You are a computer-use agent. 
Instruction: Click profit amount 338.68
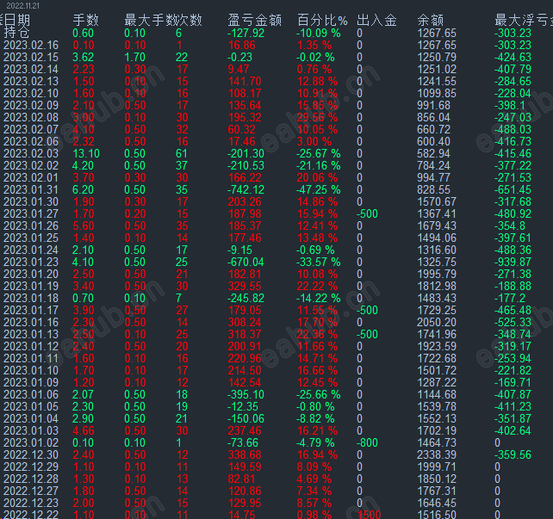pos(245,454)
